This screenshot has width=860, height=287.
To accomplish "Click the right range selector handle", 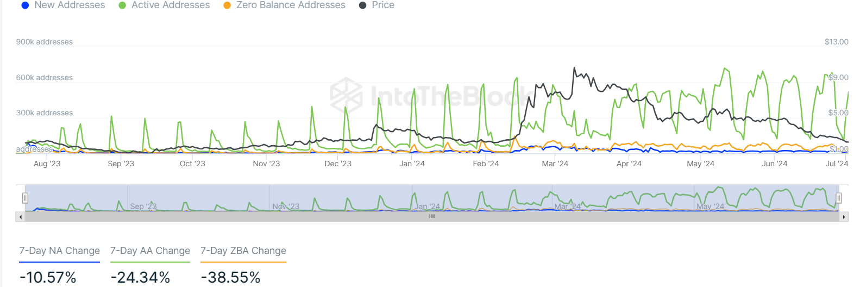I will [x=839, y=198].
